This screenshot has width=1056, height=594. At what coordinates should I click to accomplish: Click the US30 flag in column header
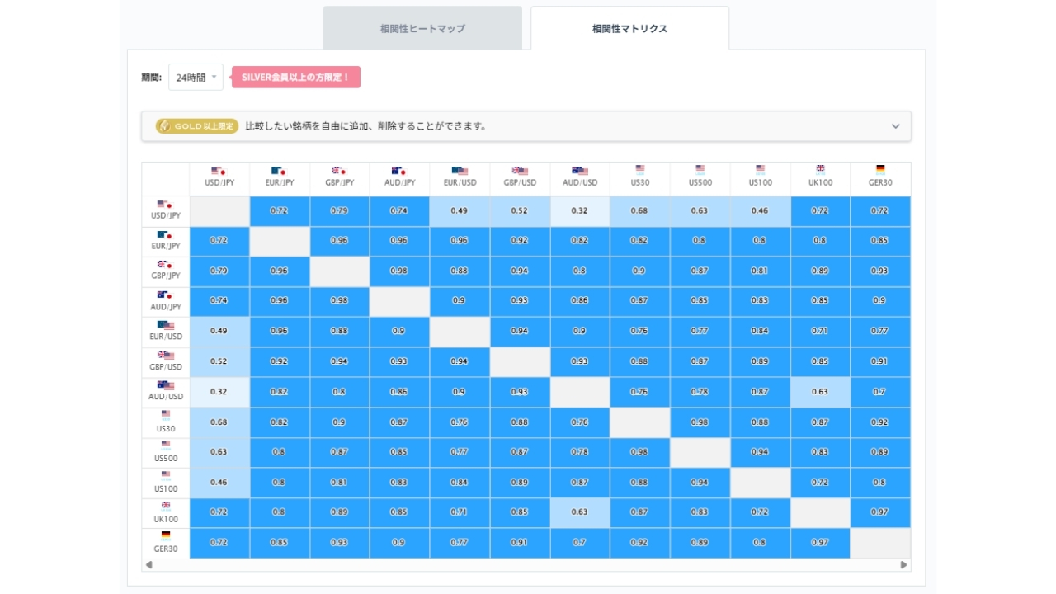tap(640, 169)
